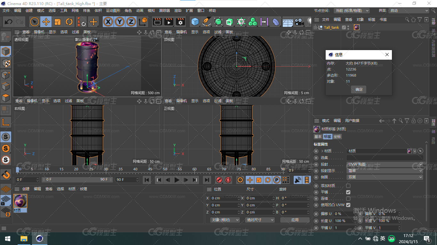Switch to the 坐标 tab in attributes
Image resolution: width=437 pixels, height=245 pixels.
337,137
